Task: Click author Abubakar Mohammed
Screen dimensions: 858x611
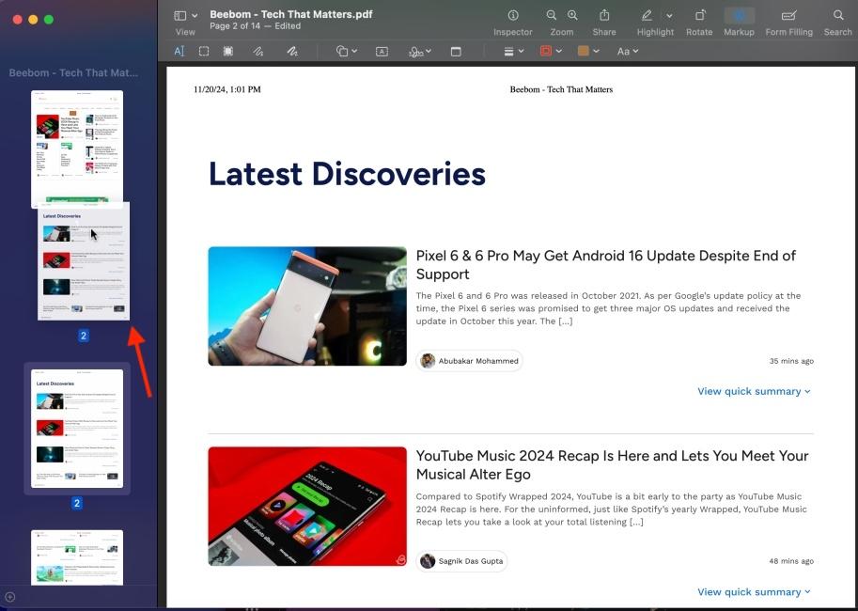Action: point(470,361)
